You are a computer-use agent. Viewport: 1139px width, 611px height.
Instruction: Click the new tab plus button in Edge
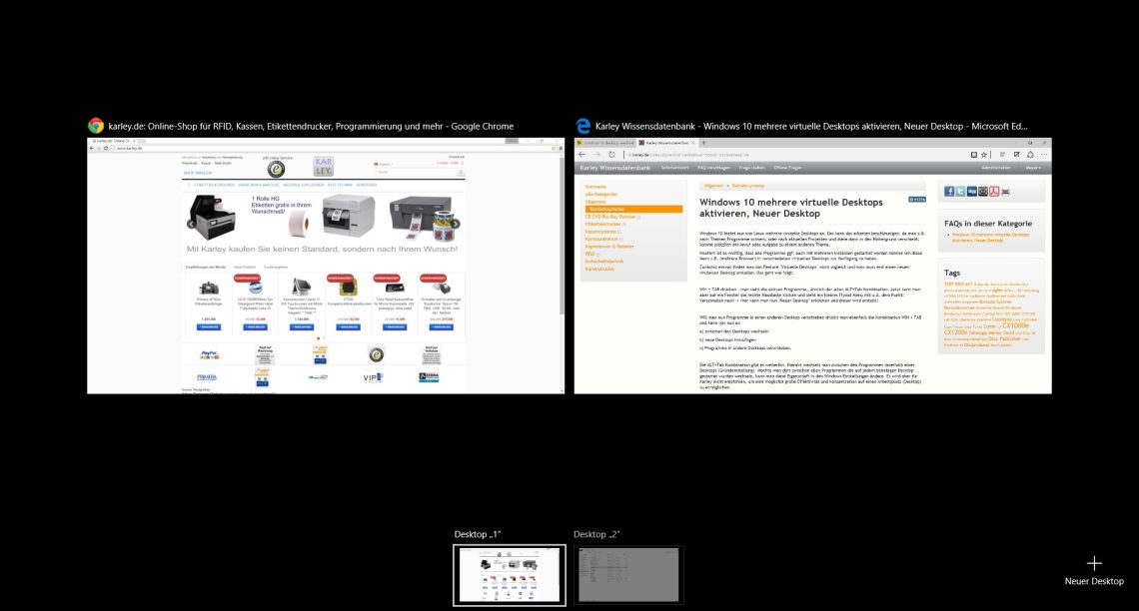click(x=703, y=143)
